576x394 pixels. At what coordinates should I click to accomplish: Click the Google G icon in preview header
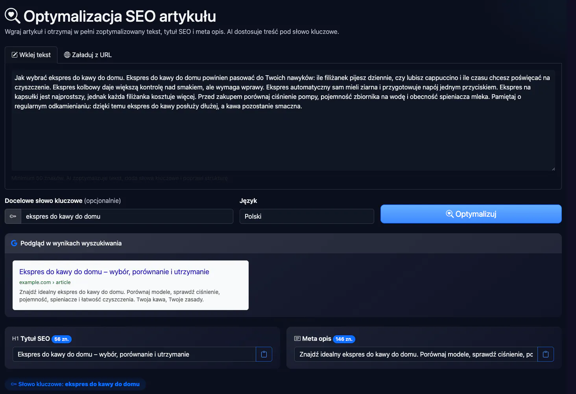coord(14,243)
